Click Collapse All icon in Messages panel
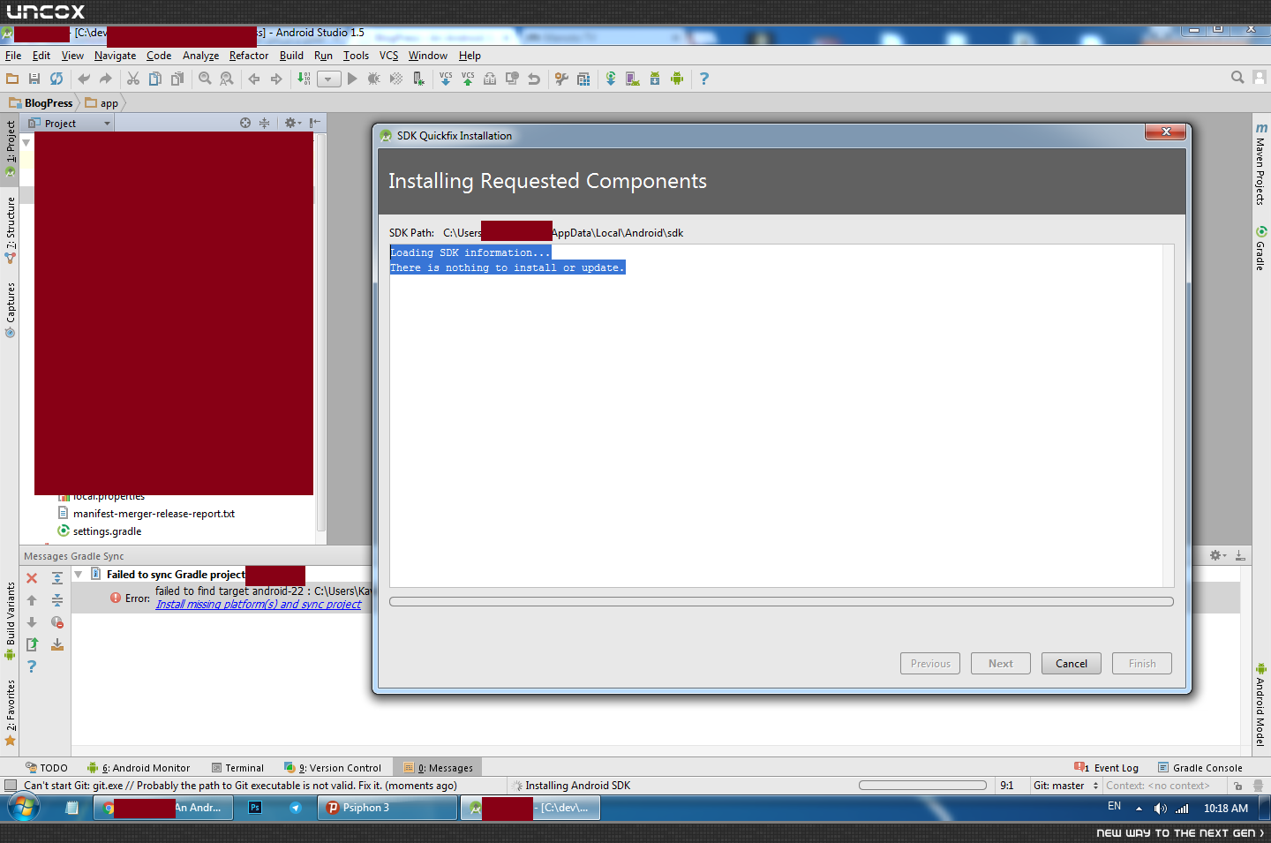Image resolution: width=1271 pixels, height=843 pixels. 57,600
